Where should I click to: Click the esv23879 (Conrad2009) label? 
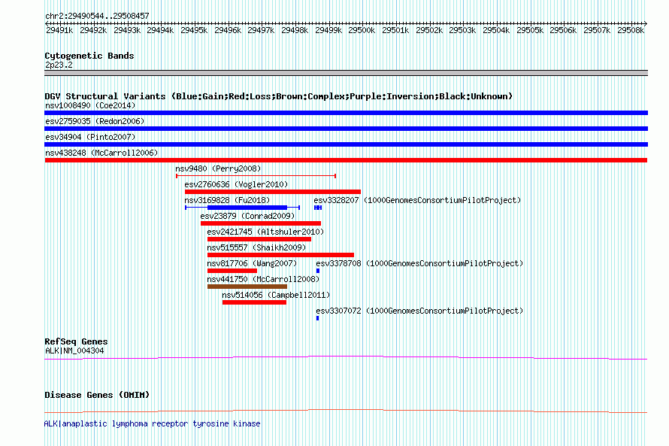[x=247, y=216]
